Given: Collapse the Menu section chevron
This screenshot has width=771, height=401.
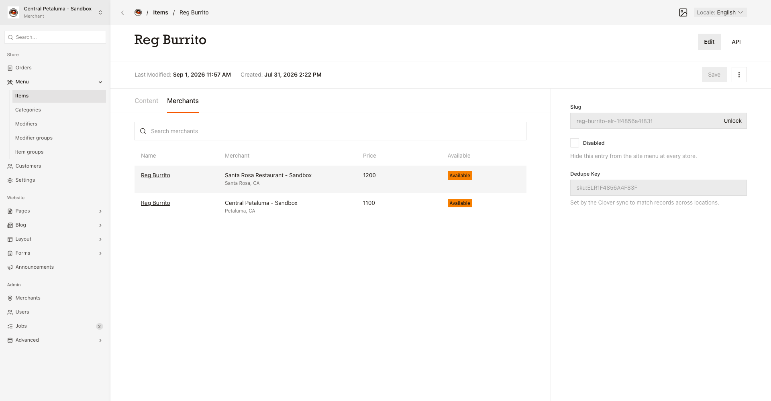Looking at the screenshot, I should point(100,82).
